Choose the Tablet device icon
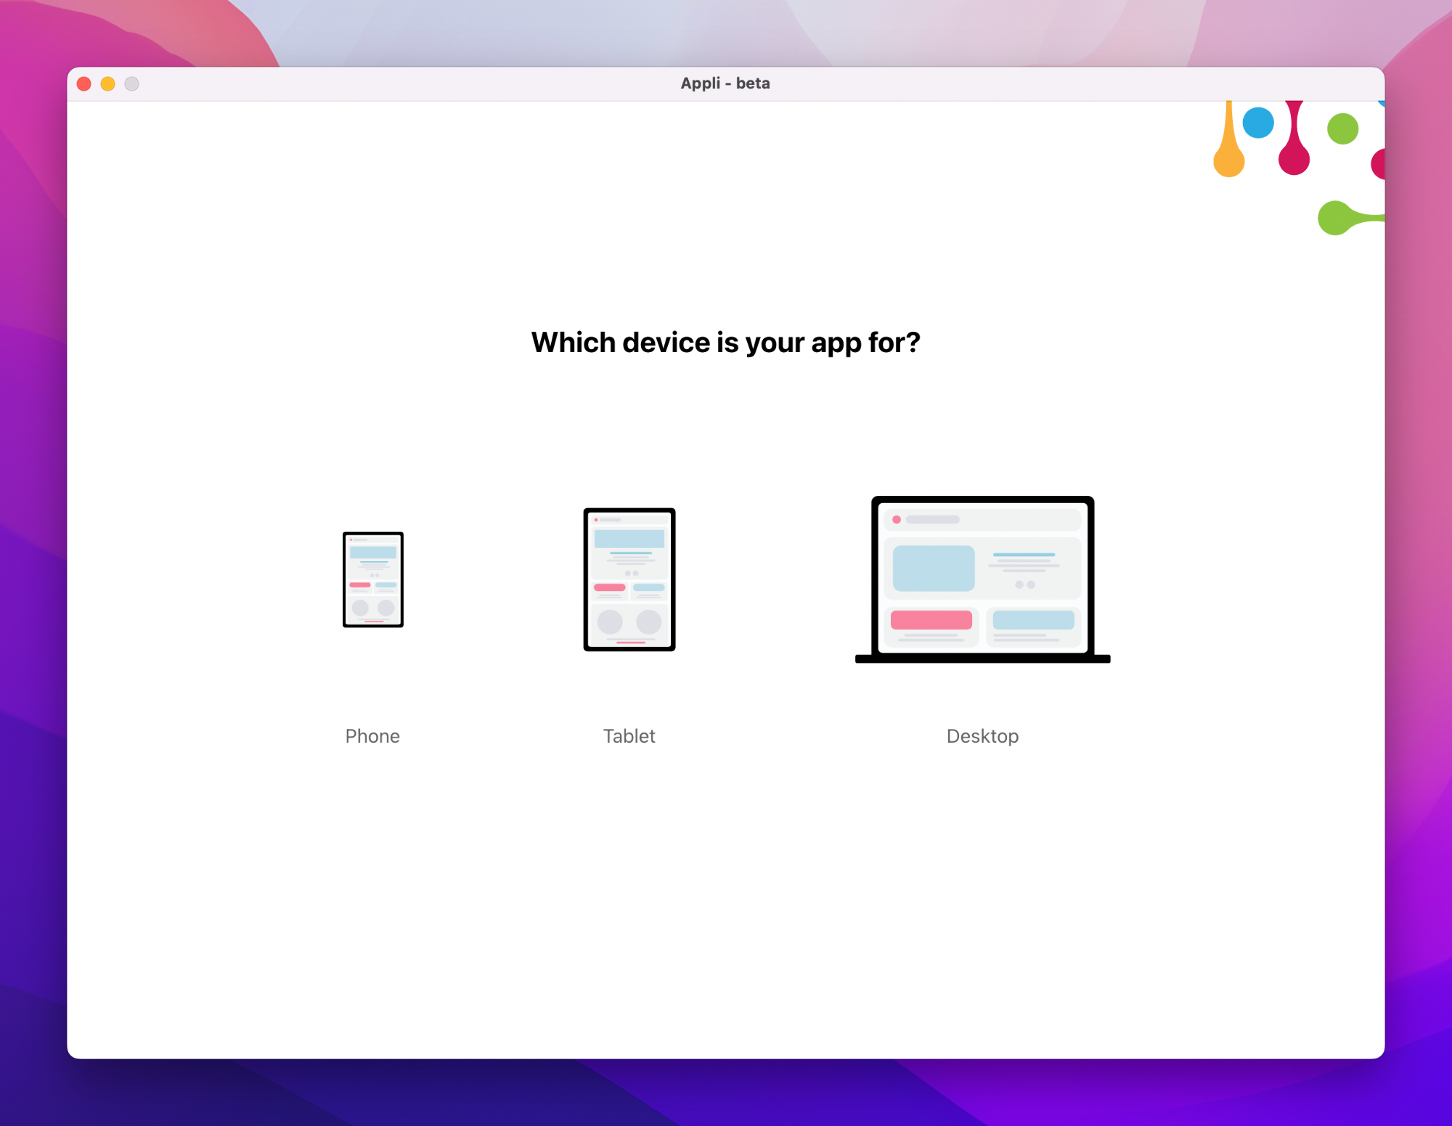This screenshot has height=1126, width=1452. pyautogui.click(x=629, y=579)
